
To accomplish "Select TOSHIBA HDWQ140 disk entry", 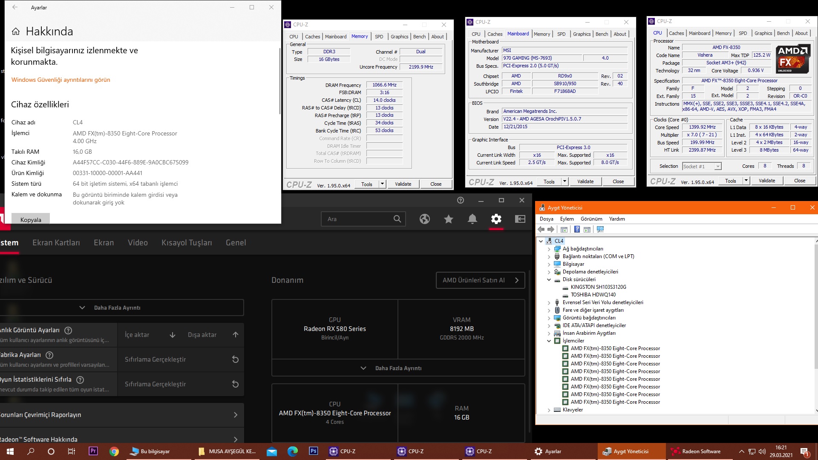I will (593, 295).
